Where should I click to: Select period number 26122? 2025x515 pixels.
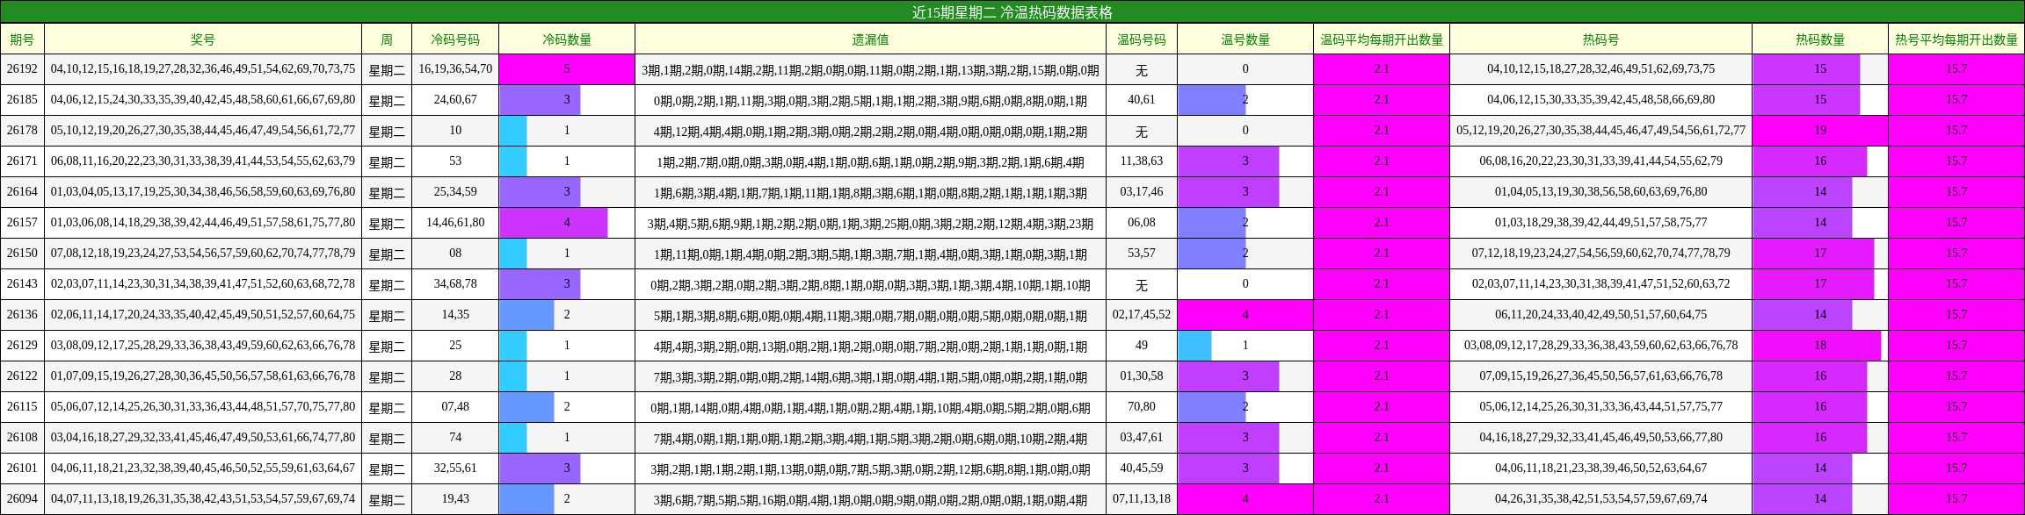(22, 376)
